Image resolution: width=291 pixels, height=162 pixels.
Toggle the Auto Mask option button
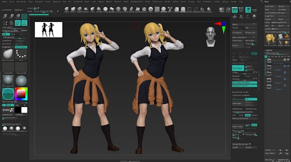coord(244,82)
